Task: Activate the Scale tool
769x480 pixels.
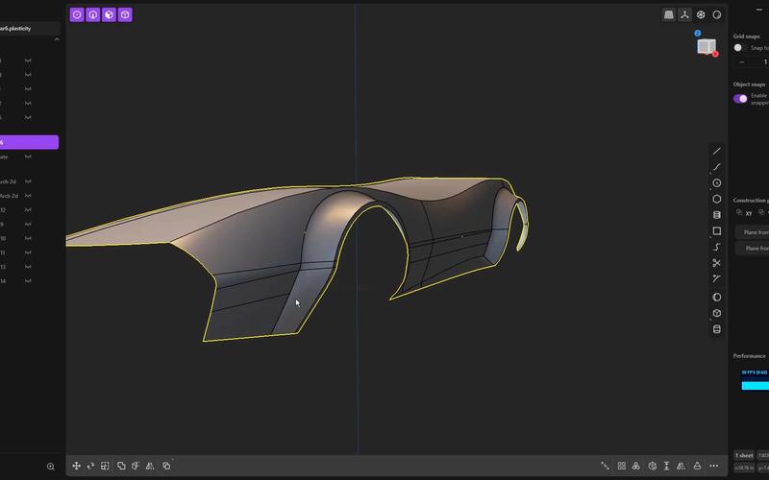Action: pos(105,466)
